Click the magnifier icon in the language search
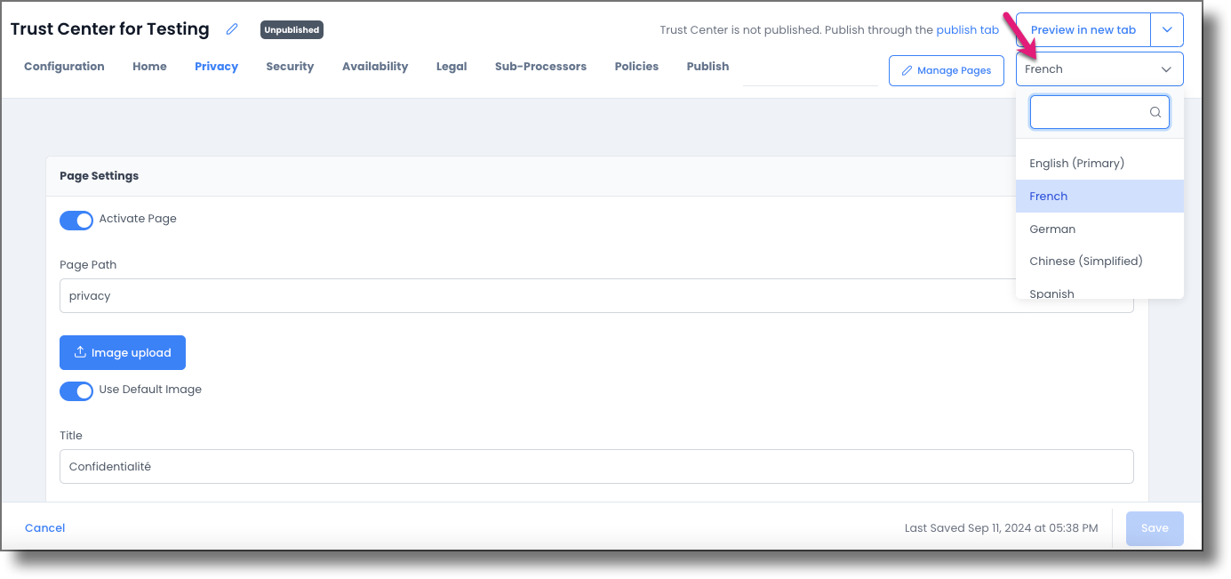1231x579 pixels. [x=1155, y=112]
